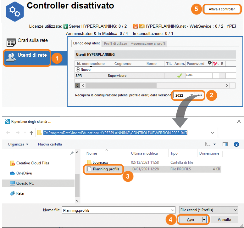The image size is (244, 228).
Task: Click the gear icon in the users table header
Action: 210,63
